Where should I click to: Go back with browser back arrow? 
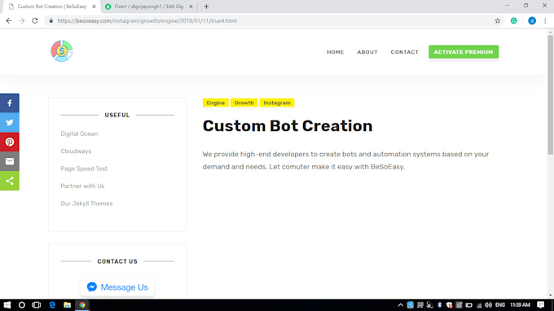[x=9, y=21]
